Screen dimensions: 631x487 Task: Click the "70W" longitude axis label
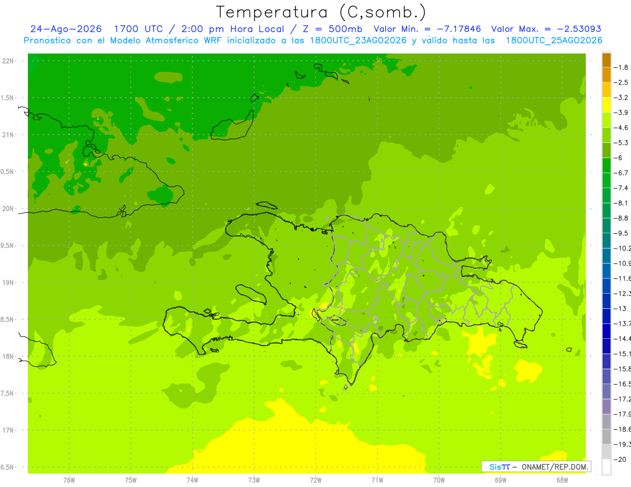pyautogui.click(x=439, y=480)
